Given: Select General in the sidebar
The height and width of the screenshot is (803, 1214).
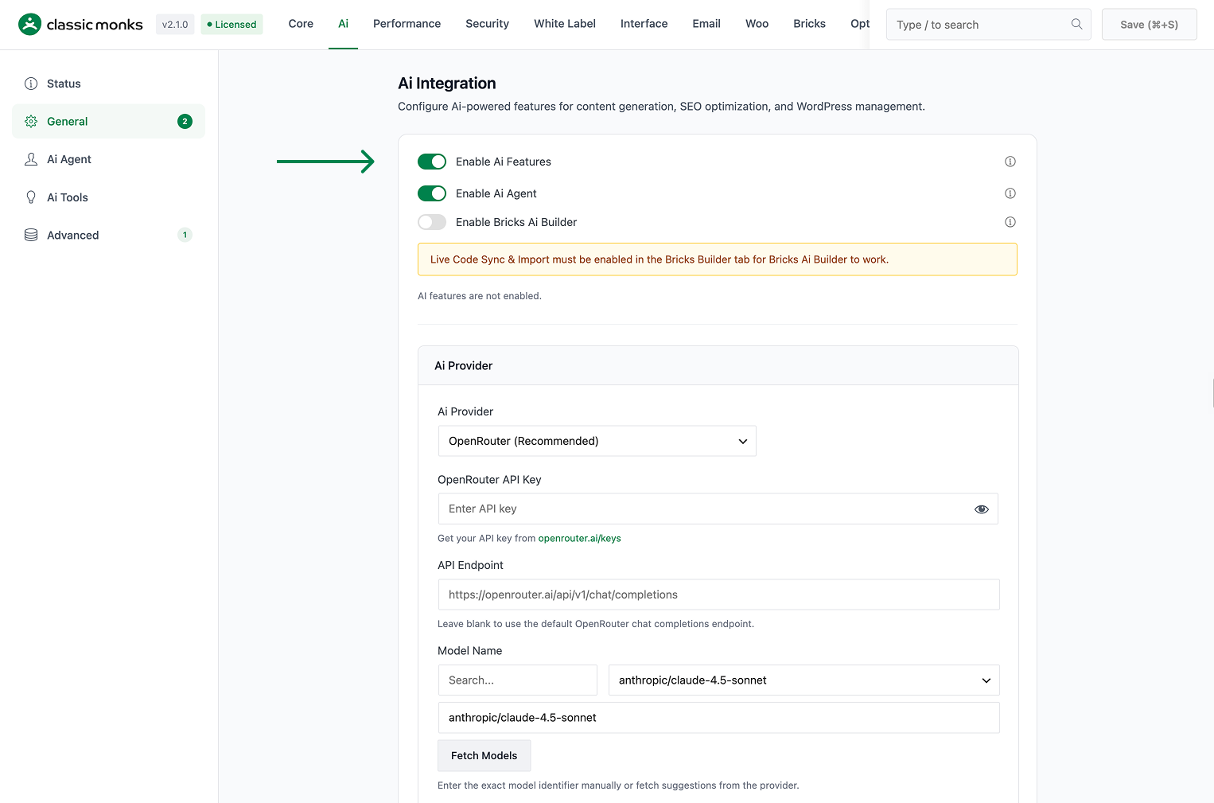Looking at the screenshot, I should pyautogui.click(x=108, y=122).
